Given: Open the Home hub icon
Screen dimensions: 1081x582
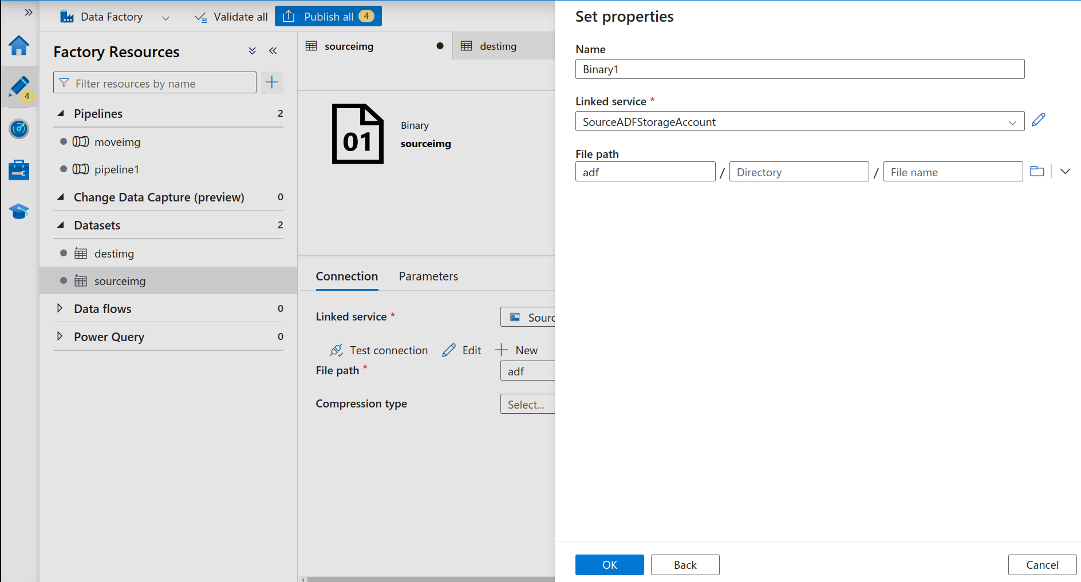Looking at the screenshot, I should pyautogui.click(x=19, y=45).
